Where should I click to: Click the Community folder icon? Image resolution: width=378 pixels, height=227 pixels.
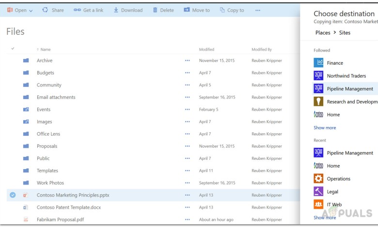[x=26, y=85]
